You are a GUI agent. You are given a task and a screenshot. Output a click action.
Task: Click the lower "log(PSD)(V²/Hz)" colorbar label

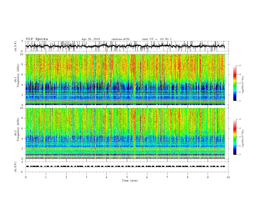(243, 139)
